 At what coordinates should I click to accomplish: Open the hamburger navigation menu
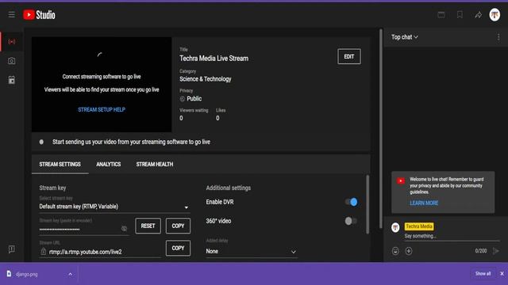point(12,14)
